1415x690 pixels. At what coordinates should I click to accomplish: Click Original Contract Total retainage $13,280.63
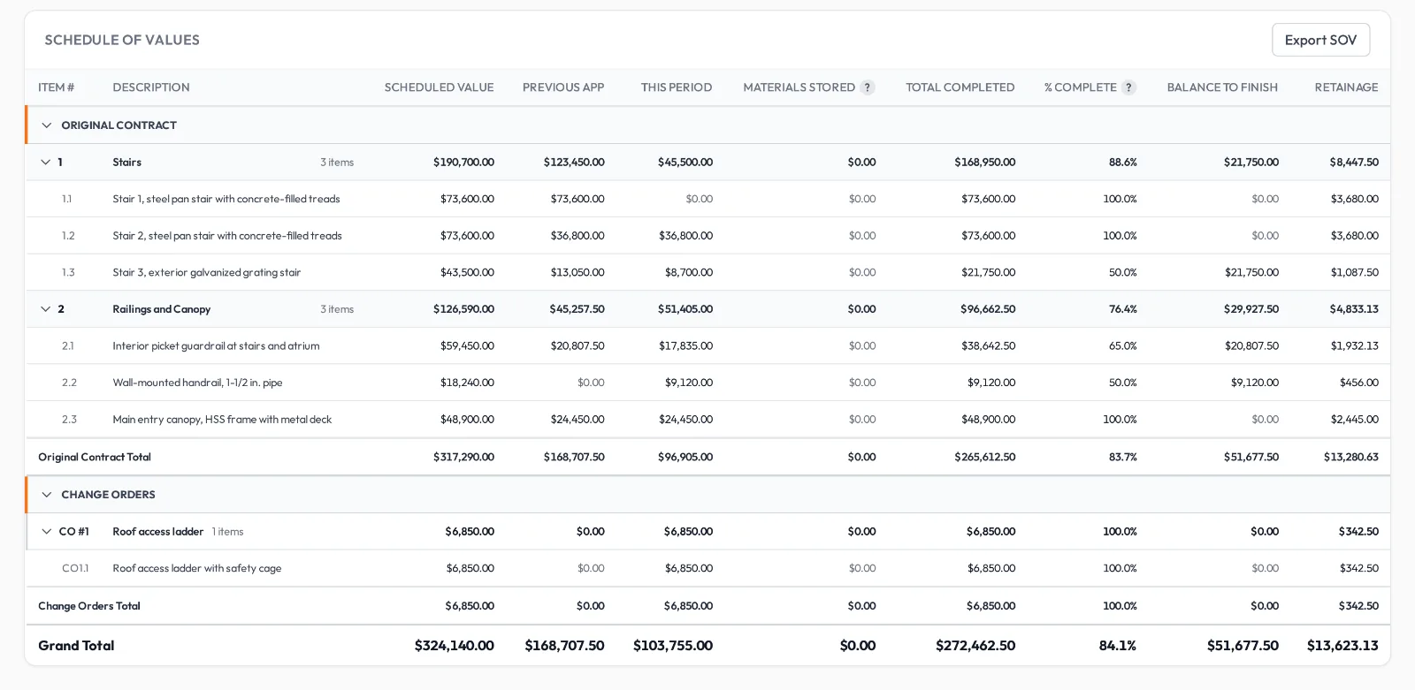click(x=1351, y=458)
